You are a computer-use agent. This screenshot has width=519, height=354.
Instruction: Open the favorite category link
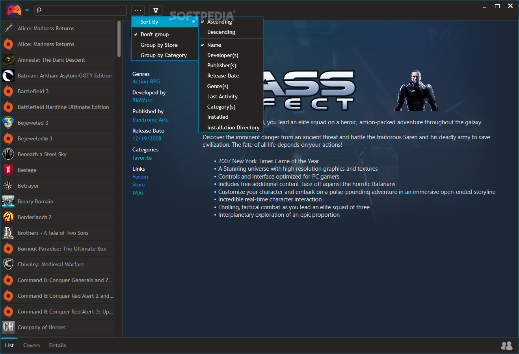pos(142,158)
